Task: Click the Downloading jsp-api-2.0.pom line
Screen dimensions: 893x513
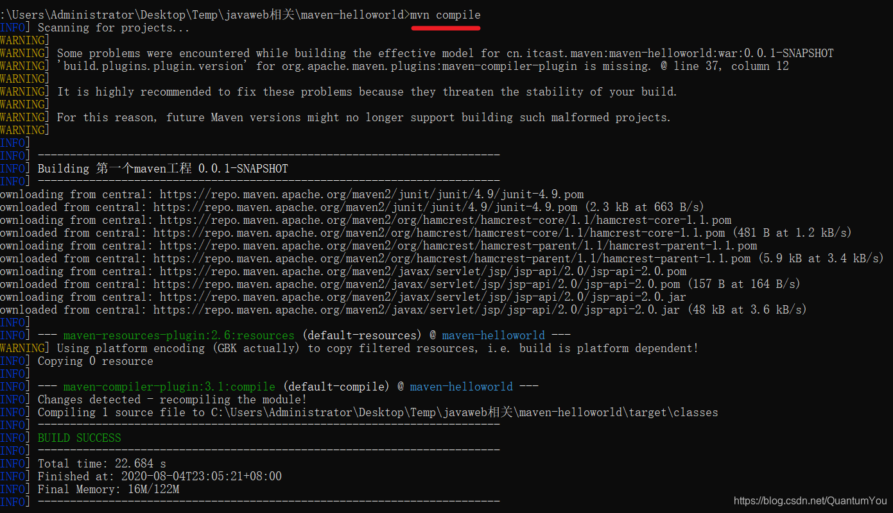Action: [343, 271]
